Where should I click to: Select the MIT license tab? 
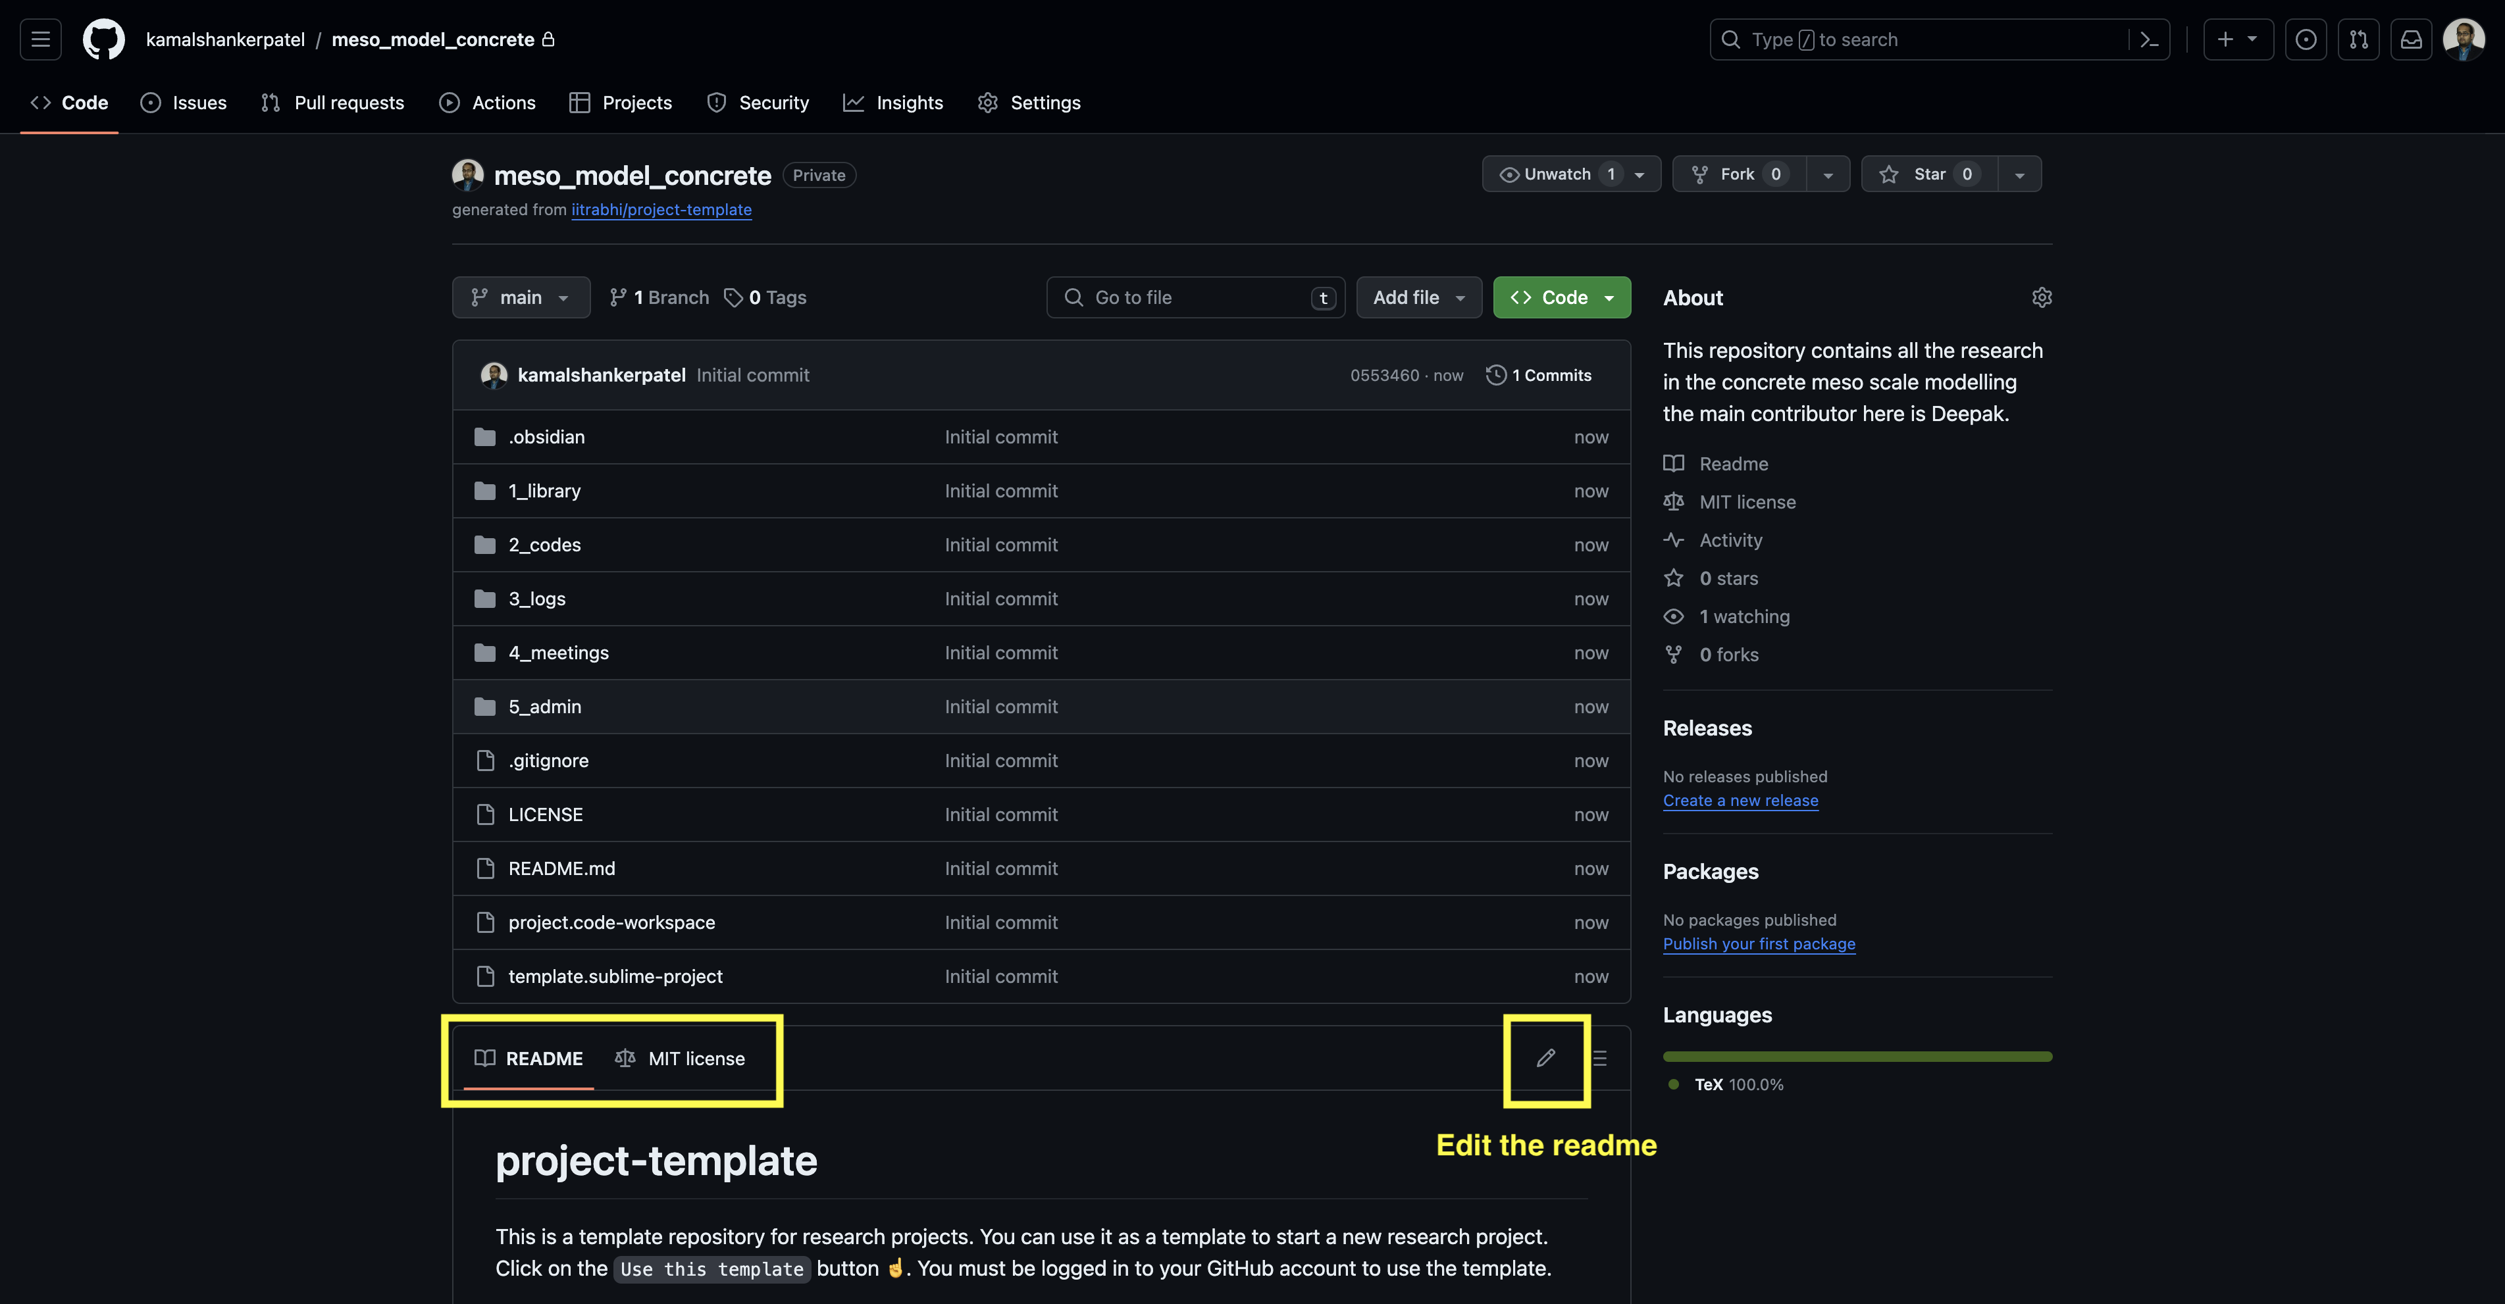pos(681,1058)
